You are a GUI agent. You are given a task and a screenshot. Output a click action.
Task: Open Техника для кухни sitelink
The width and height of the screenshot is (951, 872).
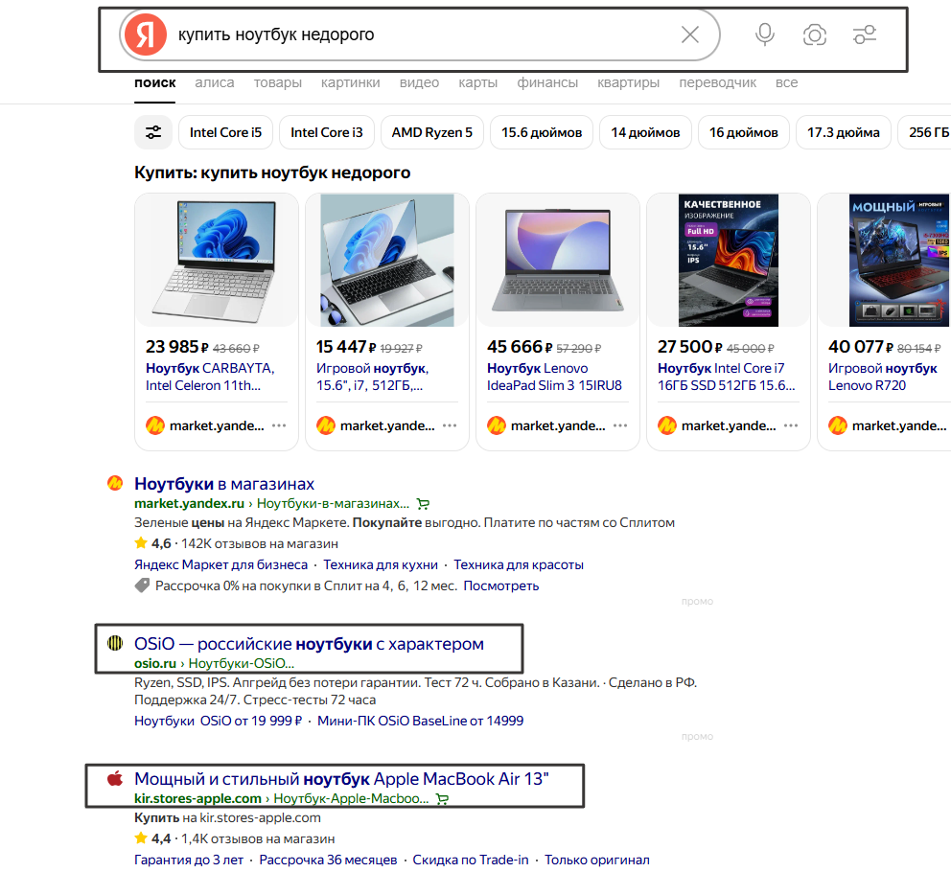click(x=381, y=564)
